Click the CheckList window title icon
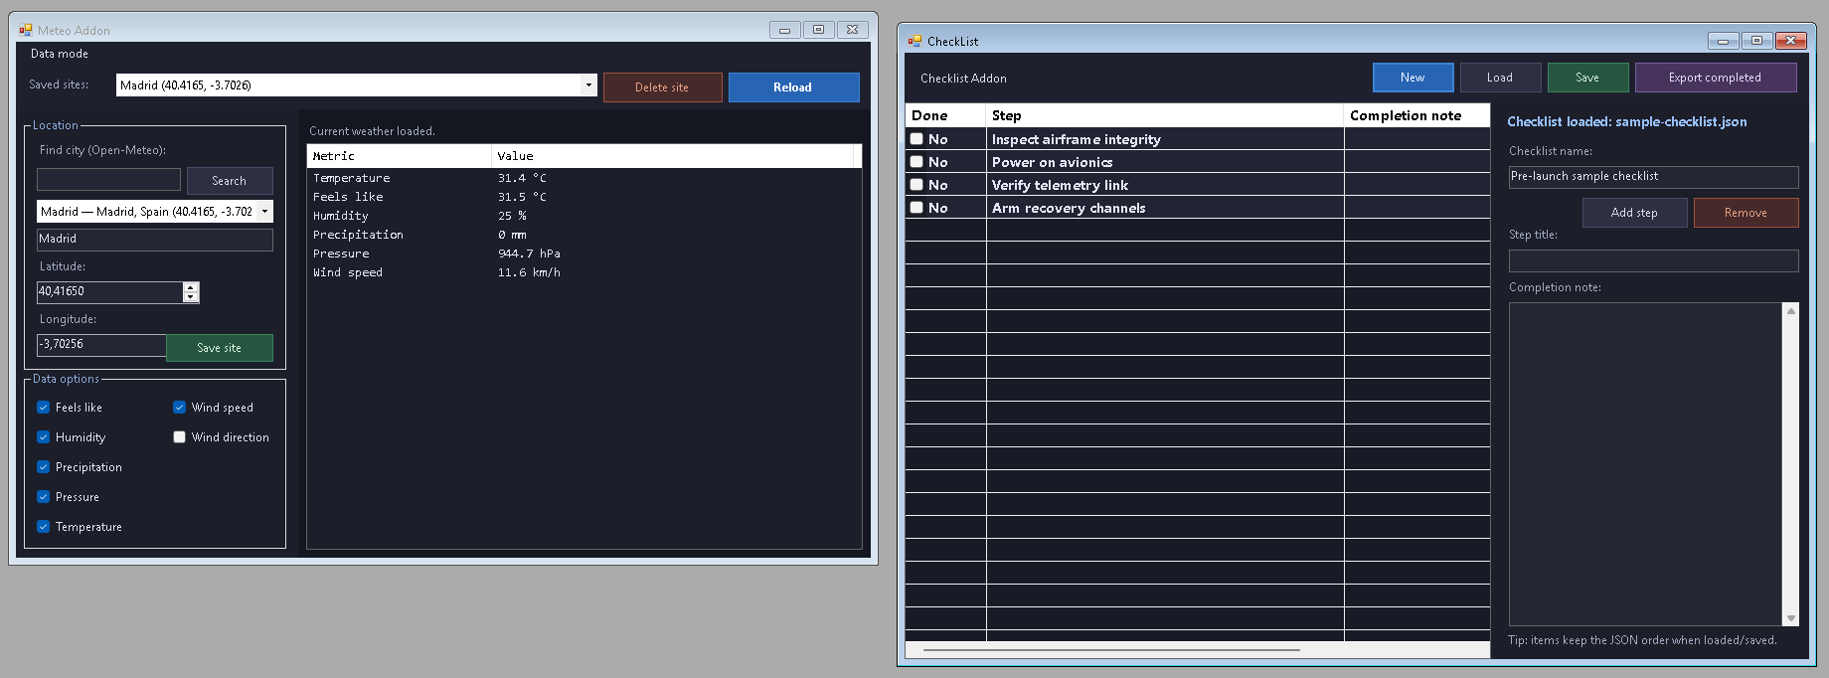The height and width of the screenshot is (678, 1829). 914,41
